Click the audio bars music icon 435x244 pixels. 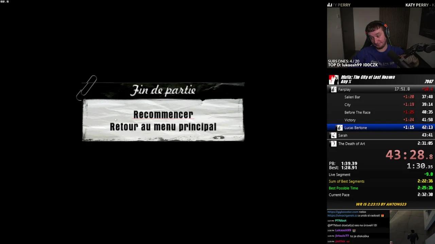tap(329, 5)
